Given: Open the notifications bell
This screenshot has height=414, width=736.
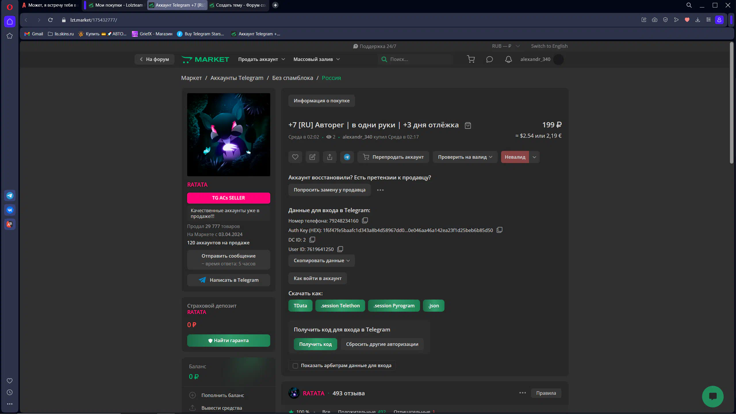Looking at the screenshot, I should [508, 59].
